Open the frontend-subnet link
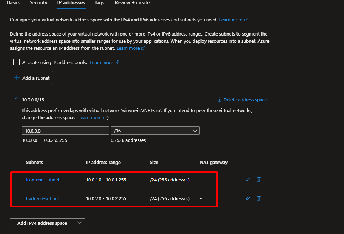Screen dimensions: 344x234 [x=43, y=180]
